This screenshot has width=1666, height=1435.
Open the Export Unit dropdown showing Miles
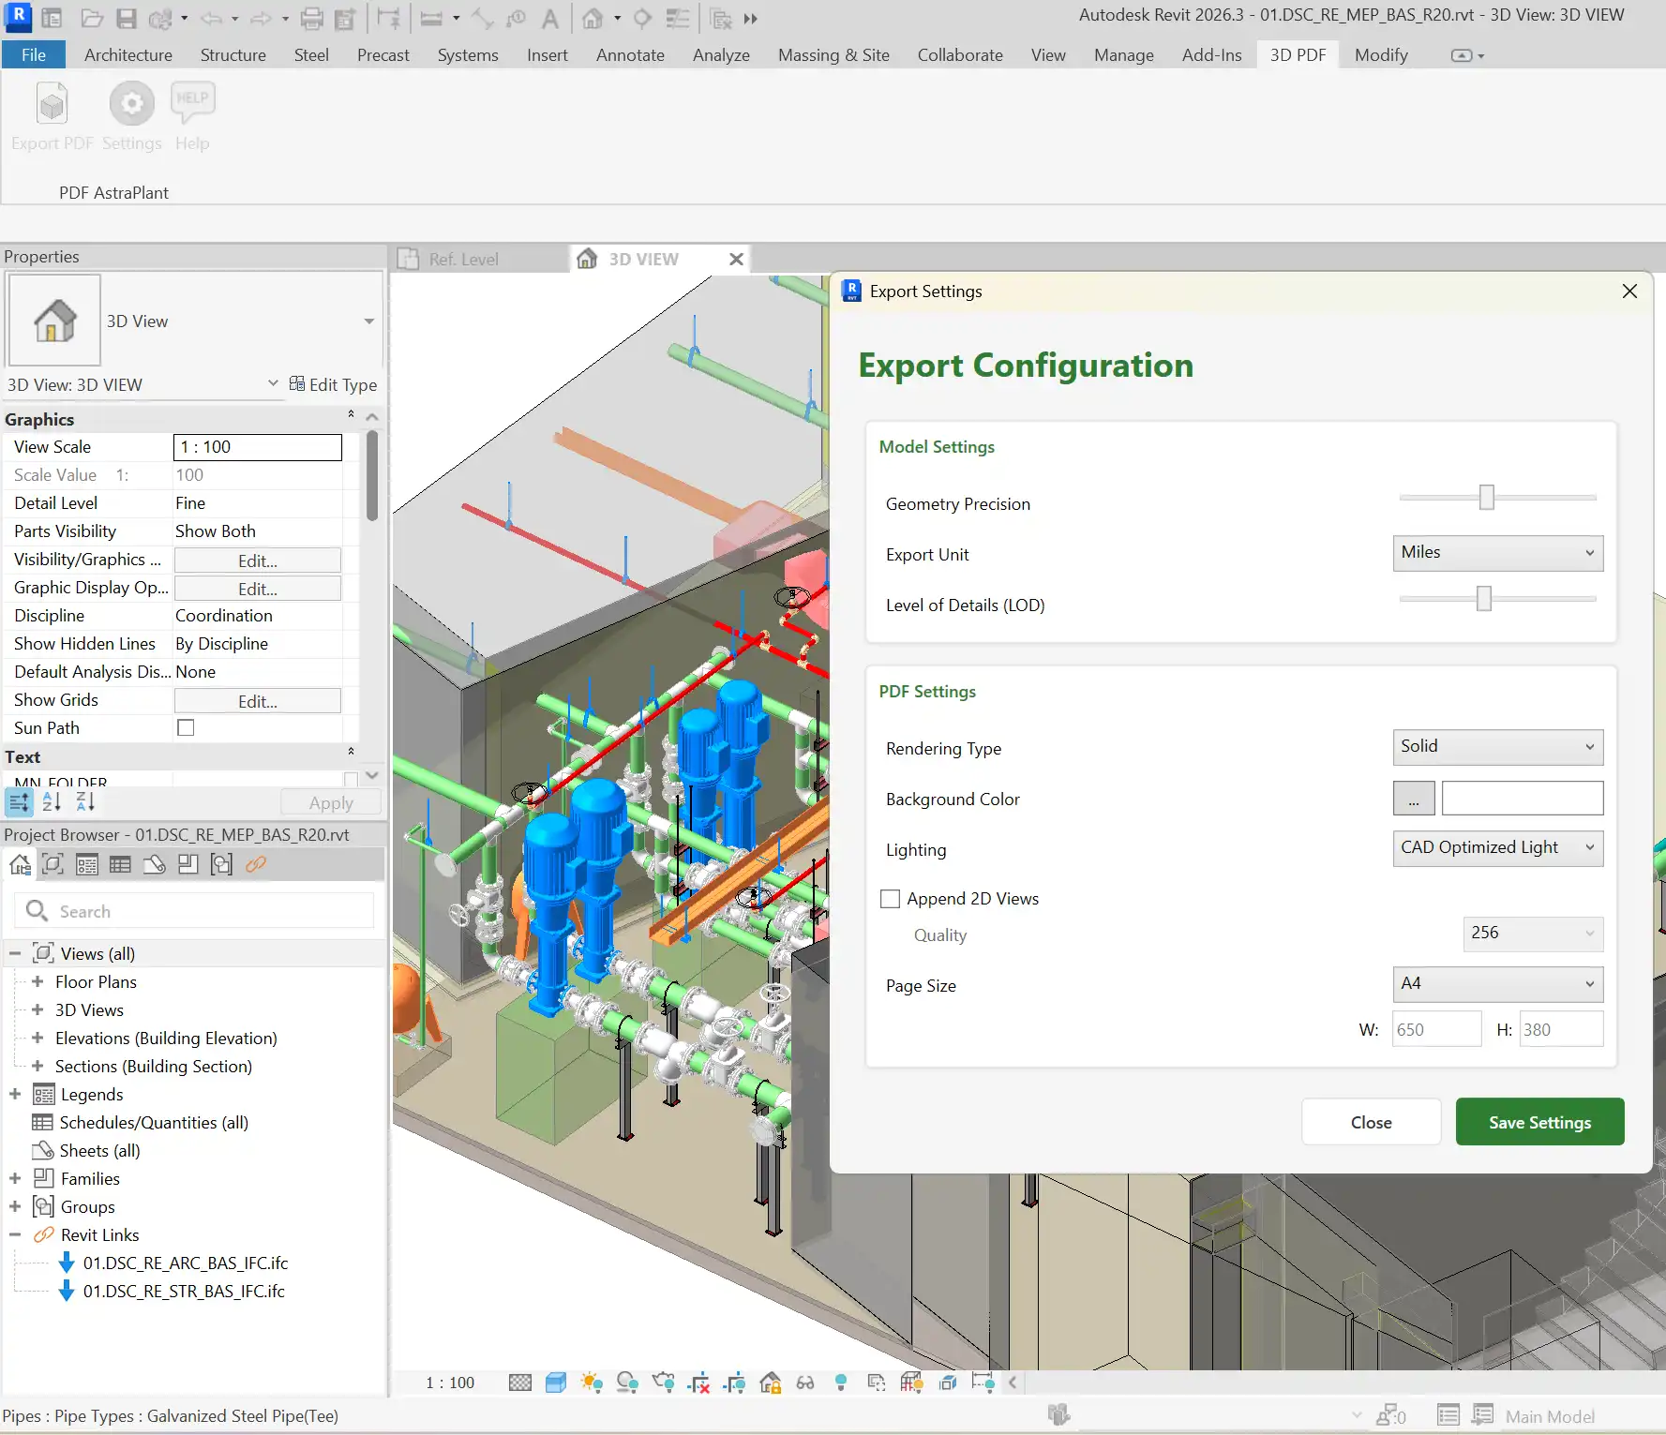1497,553
